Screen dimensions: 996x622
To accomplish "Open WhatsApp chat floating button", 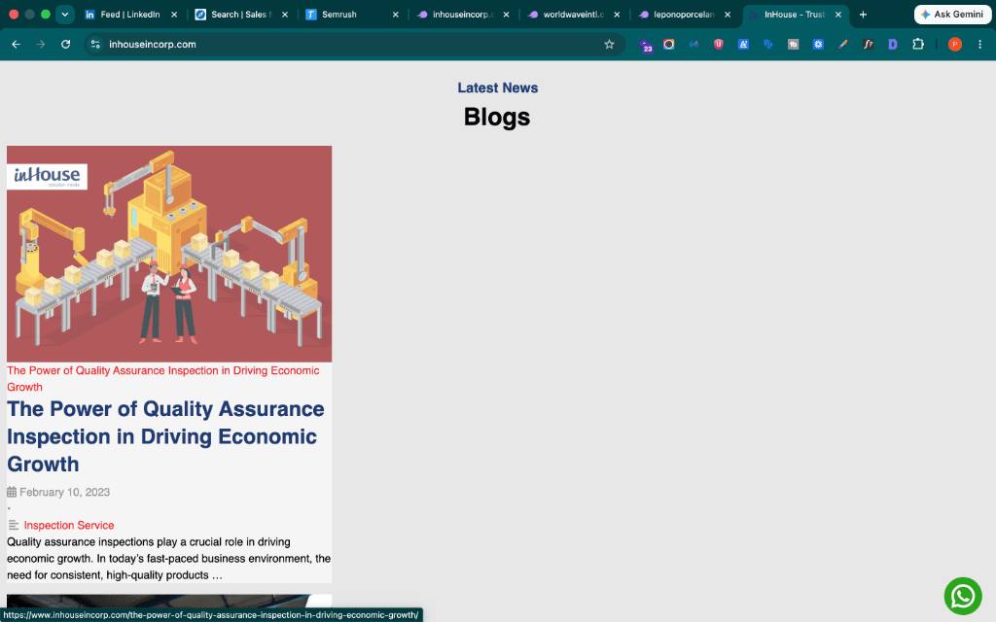I will tap(963, 596).
